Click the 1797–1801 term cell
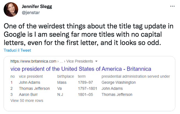The height and width of the screenshot is (114, 180). coord(87,89)
